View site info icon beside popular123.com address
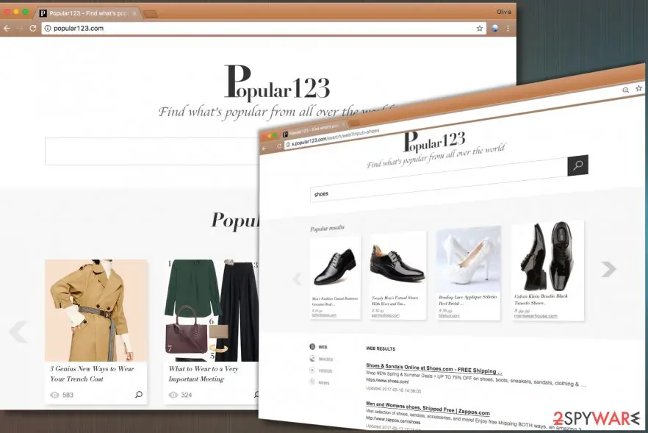The width and height of the screenshot is (648, 433). pos(48,28)
